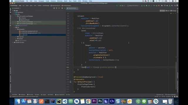Open the File menu

coord(27,1)
